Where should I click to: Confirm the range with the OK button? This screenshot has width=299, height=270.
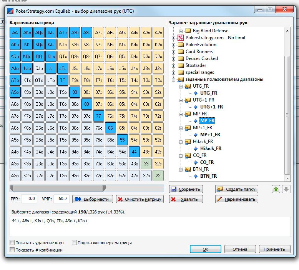[205, 249]
